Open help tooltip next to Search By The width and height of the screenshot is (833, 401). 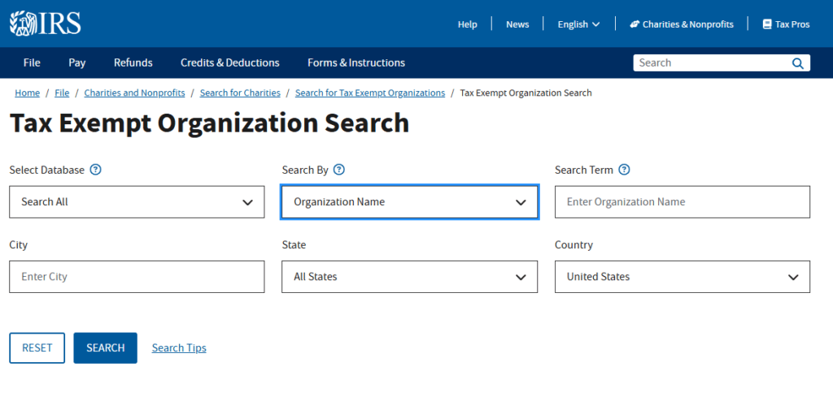pos(339,170)
